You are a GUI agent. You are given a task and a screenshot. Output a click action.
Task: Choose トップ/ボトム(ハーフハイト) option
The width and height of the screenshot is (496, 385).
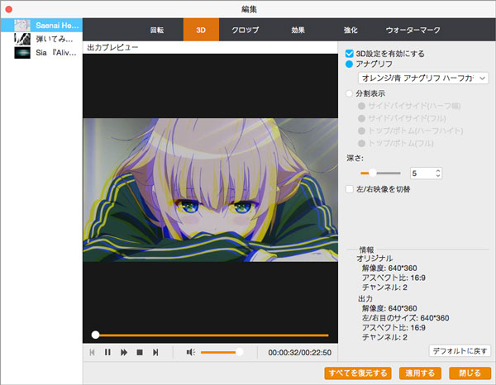361,131
